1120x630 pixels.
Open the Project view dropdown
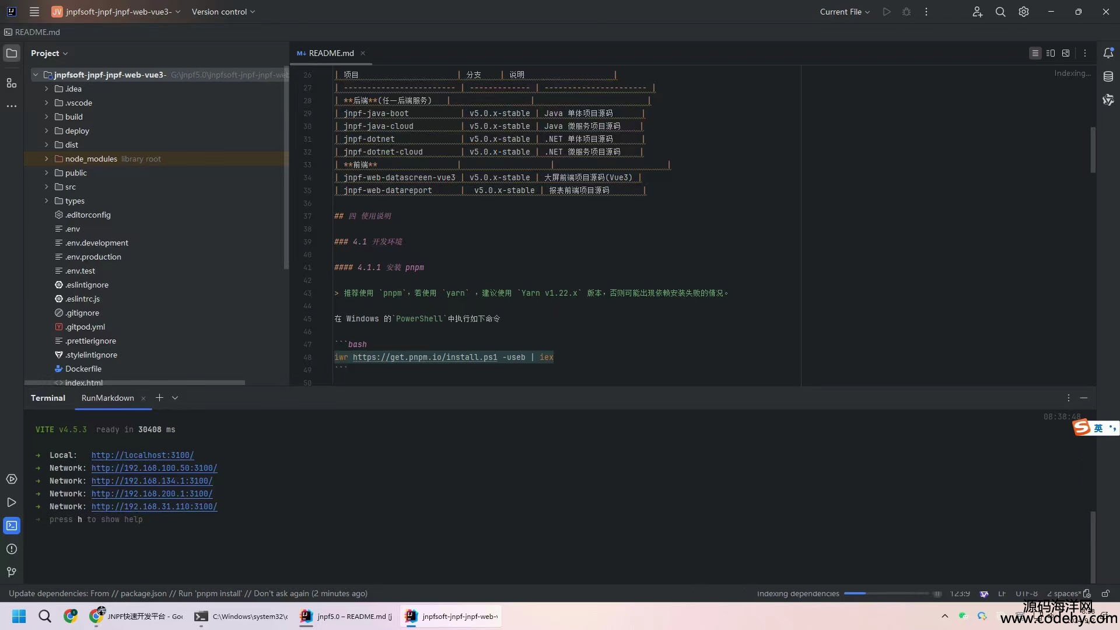click(x=50, y=53)
